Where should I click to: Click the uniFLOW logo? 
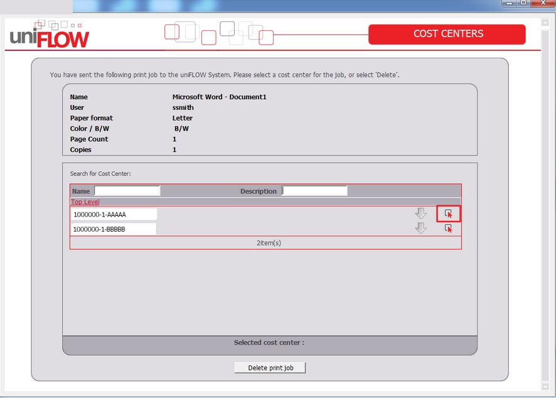click(50, 35)
